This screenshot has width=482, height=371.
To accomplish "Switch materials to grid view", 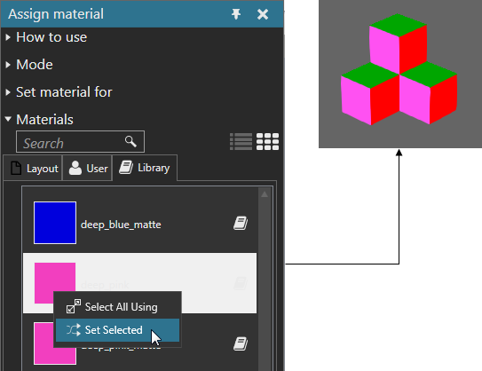I will (x=267, y=142).
